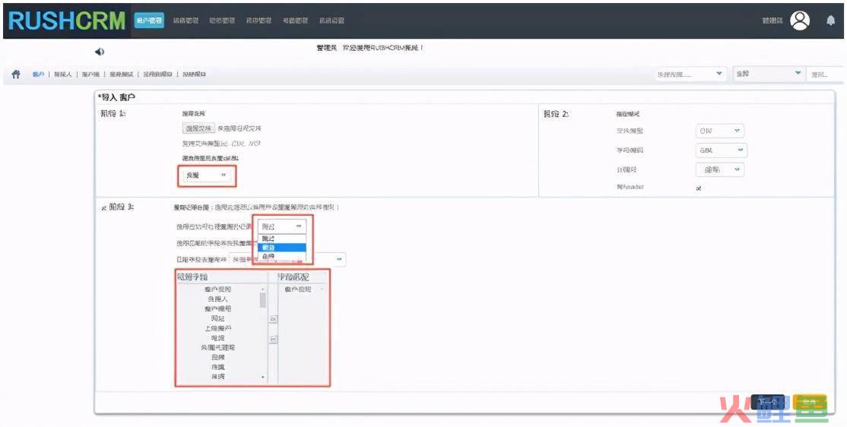
Task: Open the file type CSV dropdown
Action: (719, 131)
